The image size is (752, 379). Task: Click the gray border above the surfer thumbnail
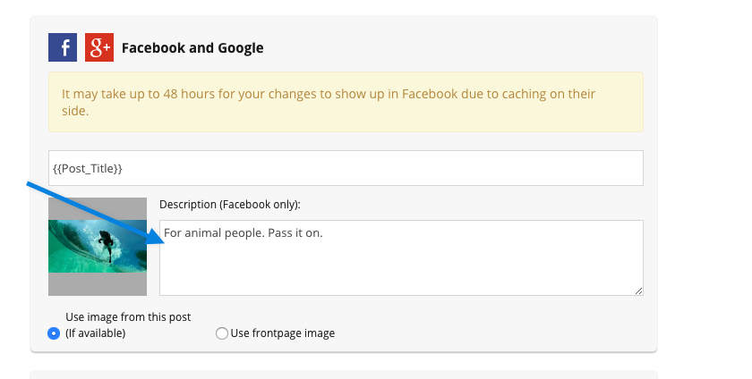[x=98, y=208]
